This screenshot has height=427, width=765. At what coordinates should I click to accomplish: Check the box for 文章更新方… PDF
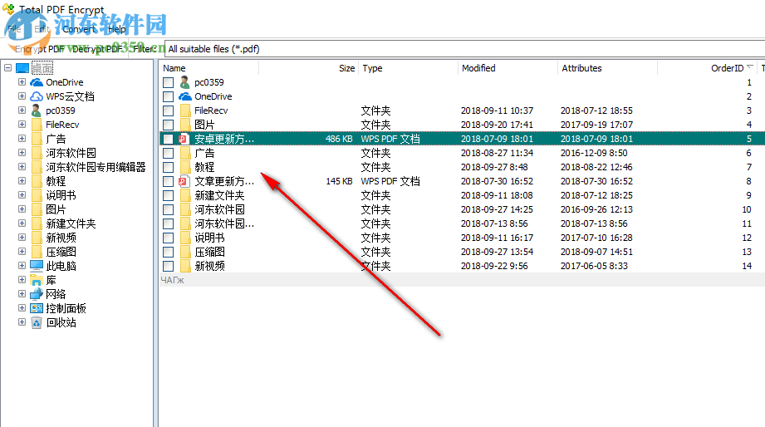(x=169, y=182)
